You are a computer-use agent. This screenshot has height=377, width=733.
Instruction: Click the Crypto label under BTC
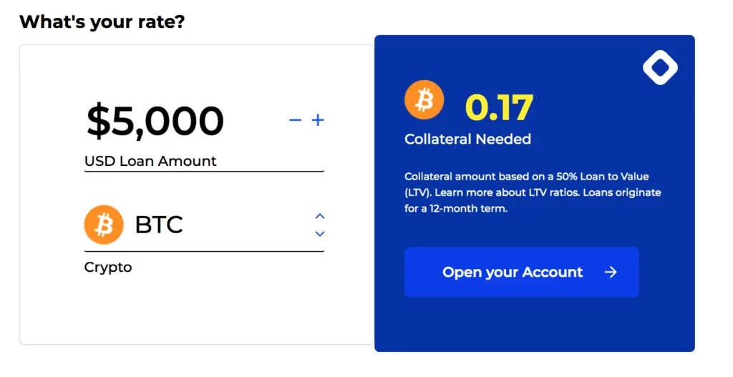(108, 268)
